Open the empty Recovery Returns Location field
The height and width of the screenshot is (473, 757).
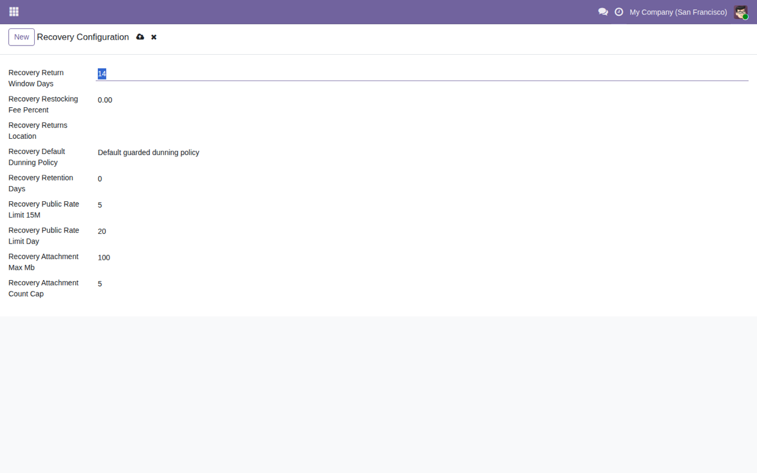(422, 126)
